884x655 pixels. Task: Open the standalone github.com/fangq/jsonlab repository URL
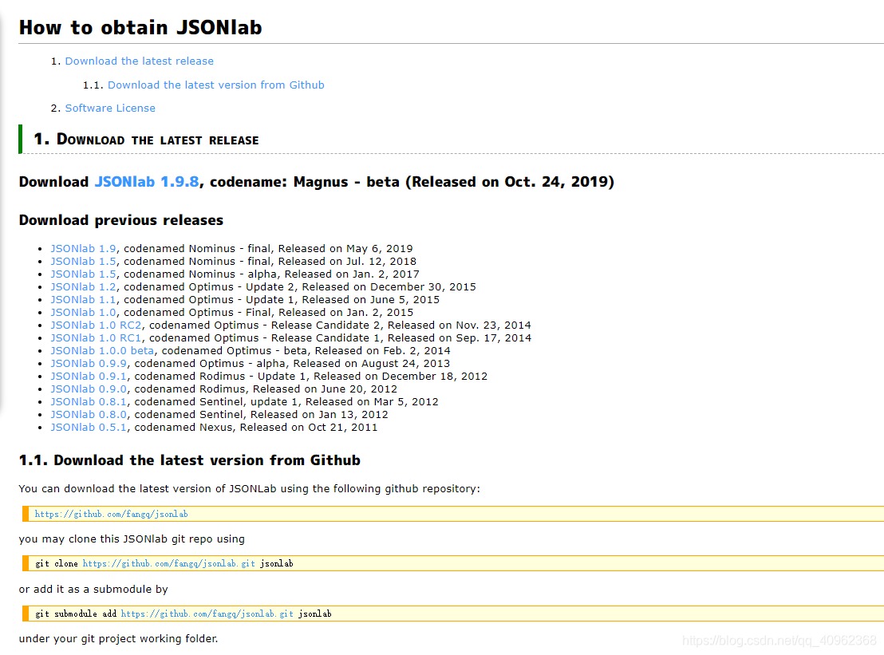(111, 514)
